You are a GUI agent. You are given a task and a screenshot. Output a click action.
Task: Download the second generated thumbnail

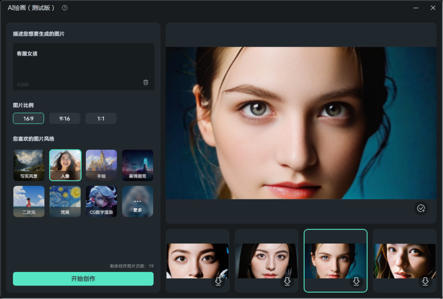(287, 281)
